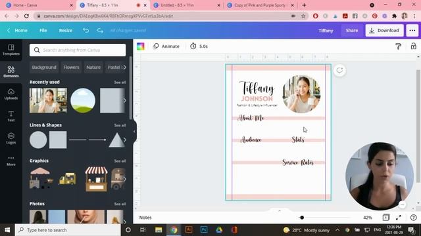Open the help question mark button
This screenshot has width=421, height=236.
414,218
